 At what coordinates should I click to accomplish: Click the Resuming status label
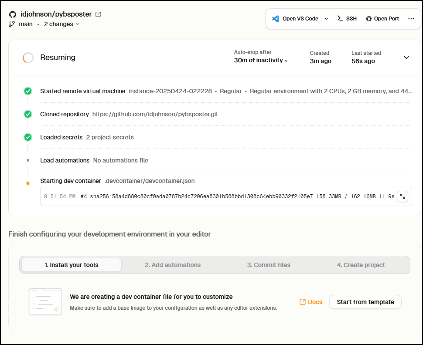click(58, 57)
